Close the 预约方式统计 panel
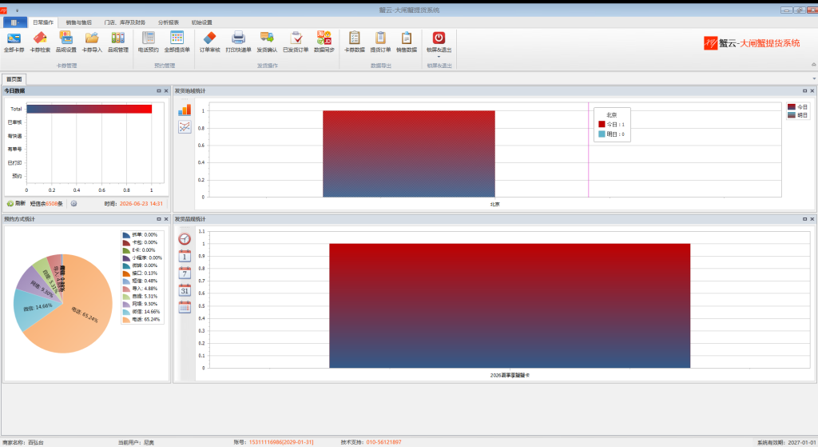 166,219
